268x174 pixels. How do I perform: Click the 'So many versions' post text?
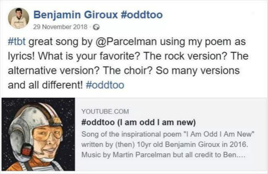(x=197, y=70)
